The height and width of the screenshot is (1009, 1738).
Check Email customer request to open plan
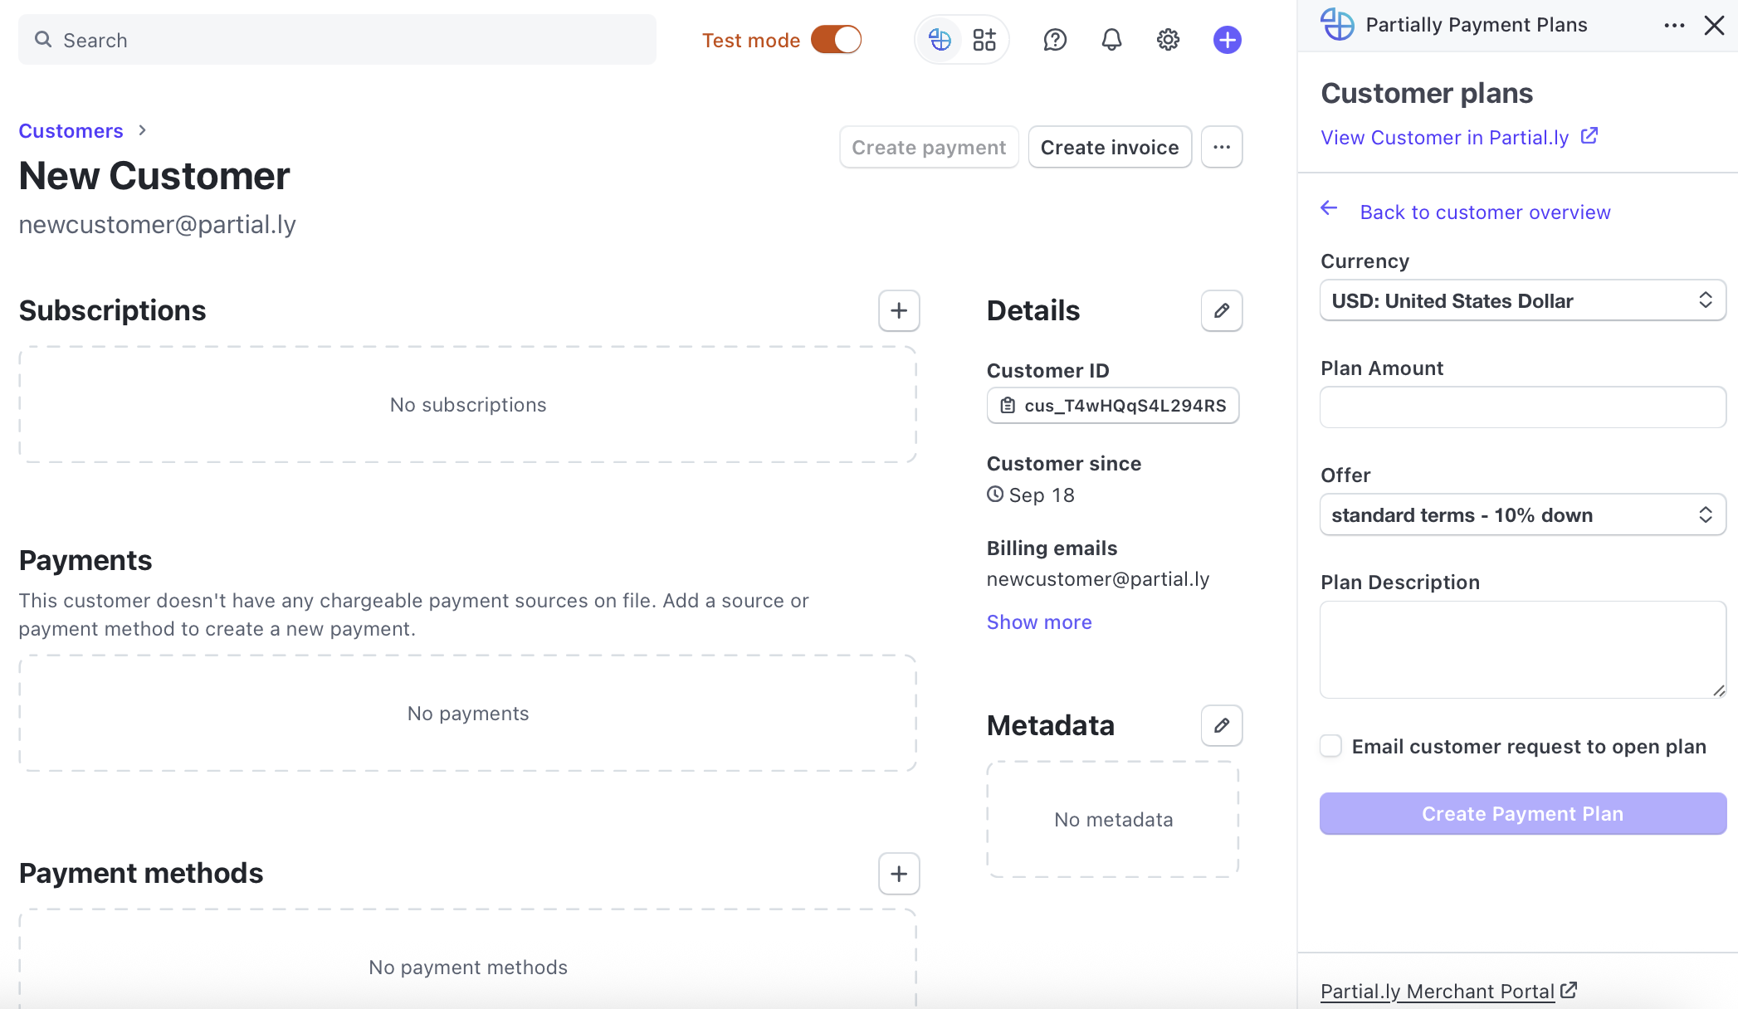coord(1330,746)
